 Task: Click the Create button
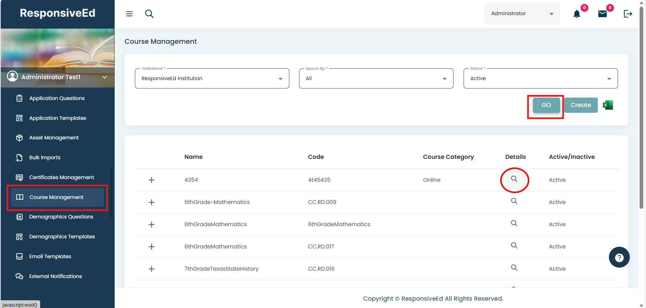(581, 105)
